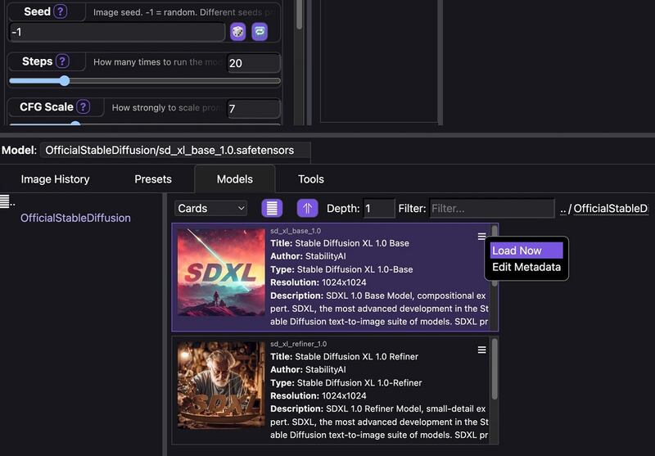Viewport: 655px width, 456px height.
Task: Choose Edit Metadata in the popup menu
Action: (x=526, y=267)
